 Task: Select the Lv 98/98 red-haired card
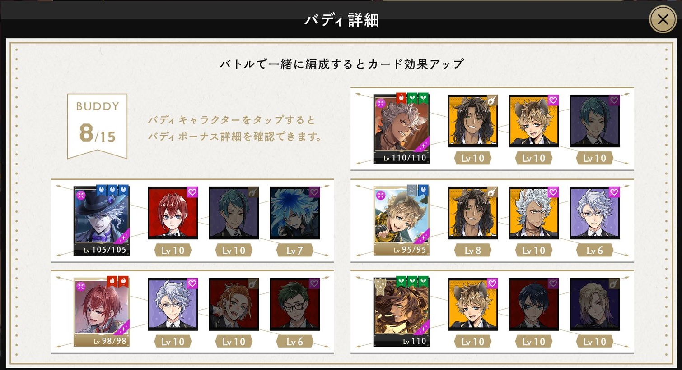coord(102,311)
